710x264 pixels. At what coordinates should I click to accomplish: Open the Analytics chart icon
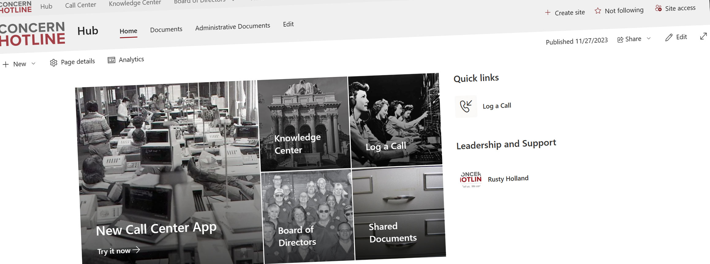111,60
